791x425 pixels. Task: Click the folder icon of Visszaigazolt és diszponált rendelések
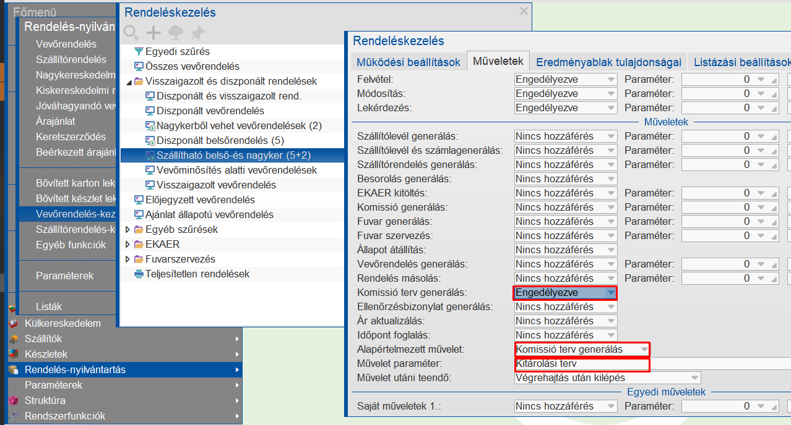tap(139, 81)
